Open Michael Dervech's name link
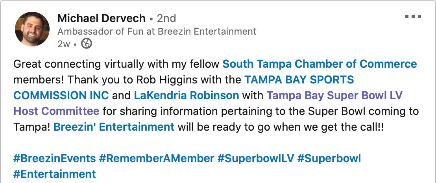 102,18
